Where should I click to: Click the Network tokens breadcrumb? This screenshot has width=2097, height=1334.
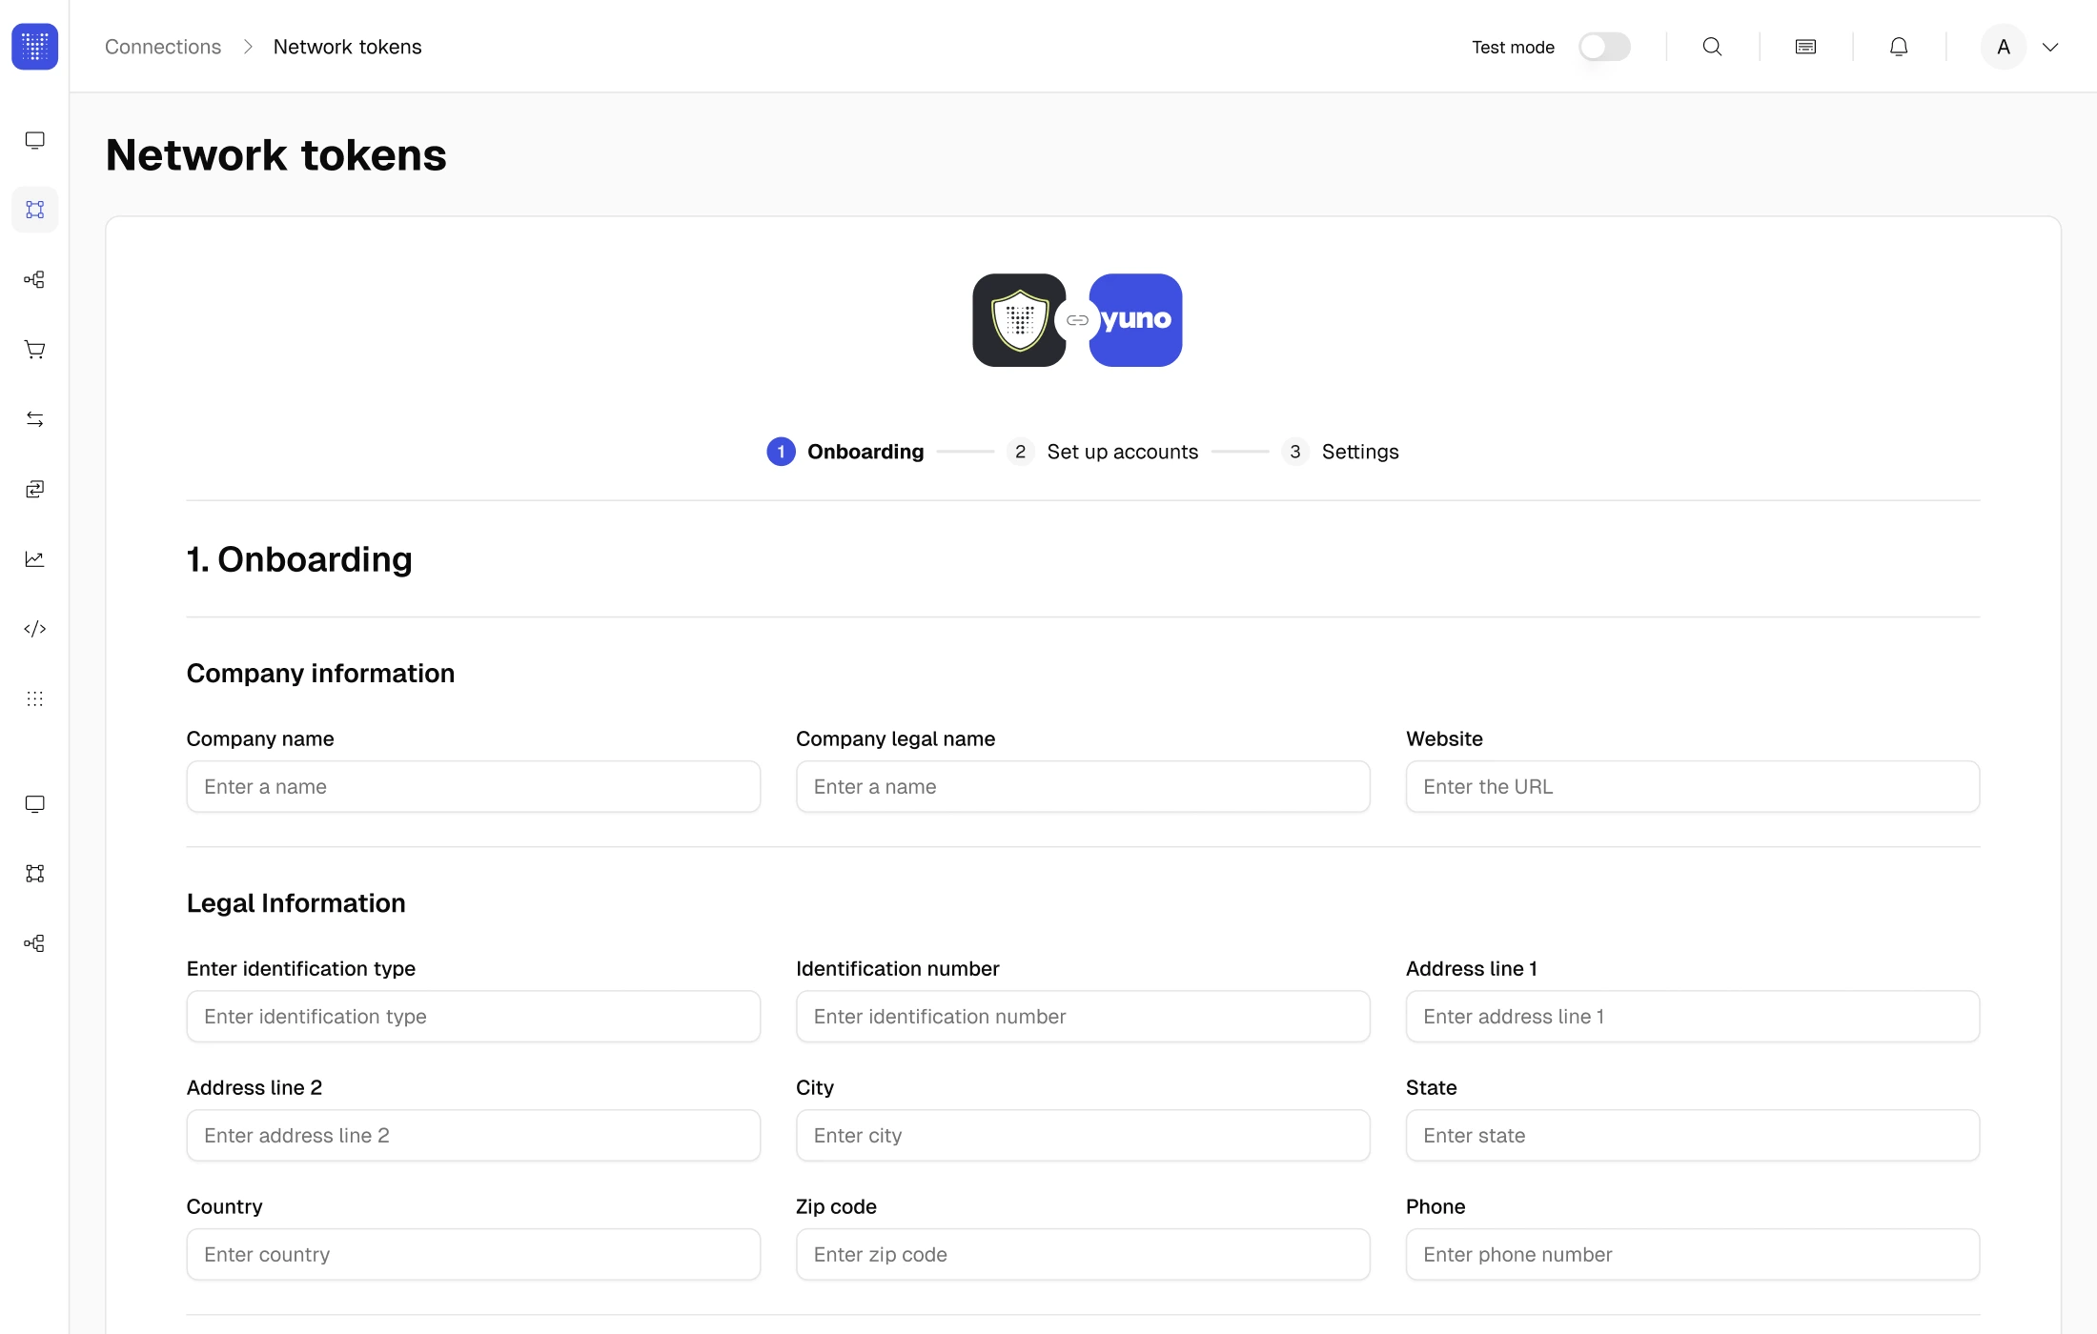tap(347, 47)
